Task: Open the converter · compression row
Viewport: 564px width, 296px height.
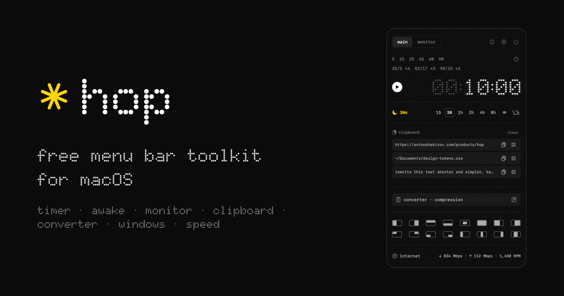Action: 456,200
